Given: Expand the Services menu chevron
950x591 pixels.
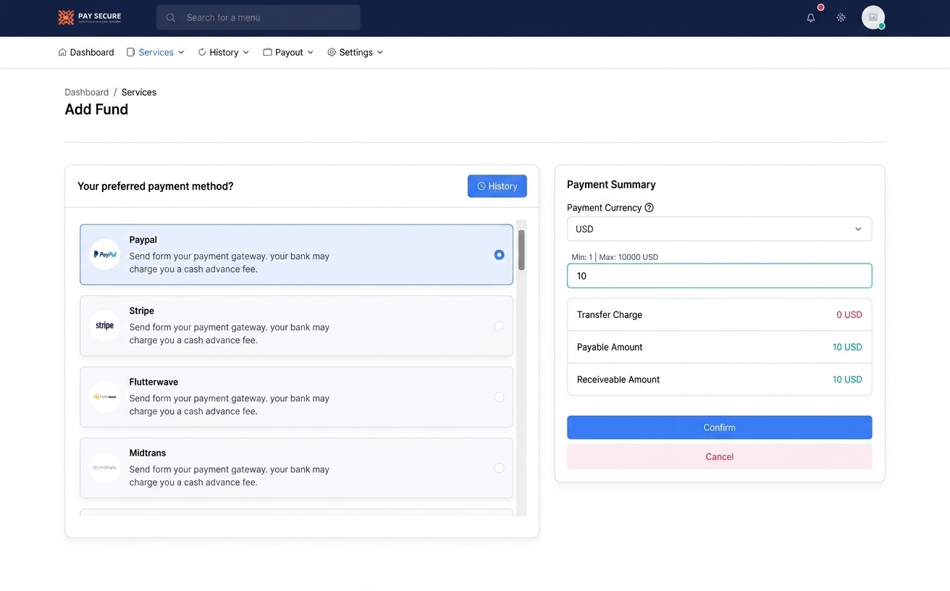Looking at the screenshot, I should (x=181, y=52).
